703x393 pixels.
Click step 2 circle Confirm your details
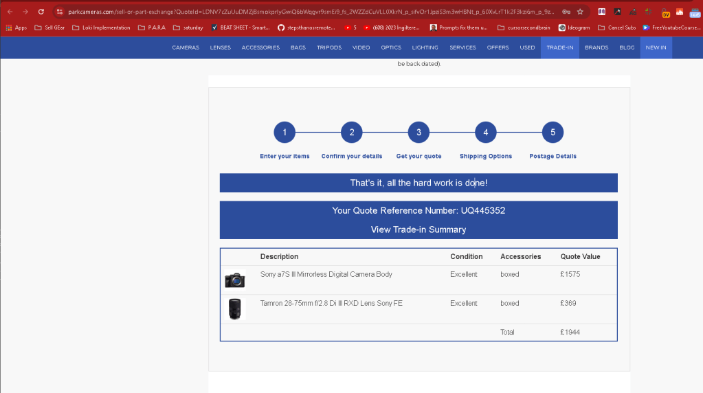(x=352, y=132)
